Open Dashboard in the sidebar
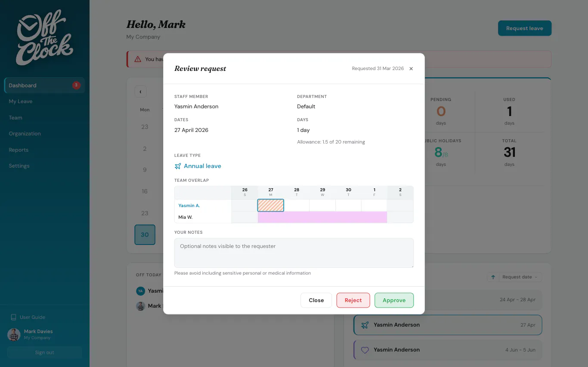The height and width of the screenshot is (367, 588). (x=44, y=85)
